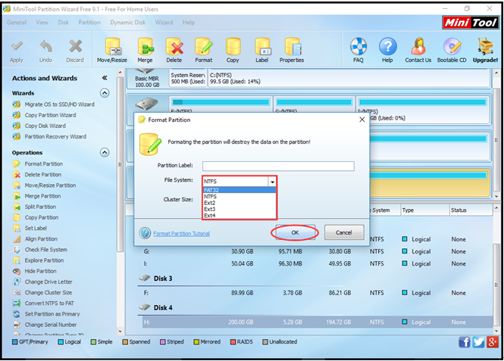Click the Undo arrow icon
This screenshot has width=504, height=361.
tap(45, 47)
